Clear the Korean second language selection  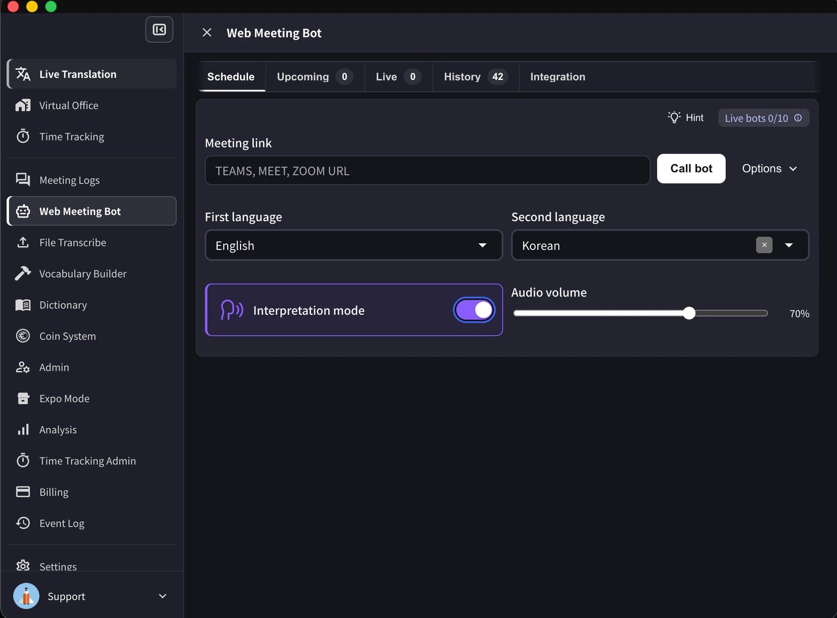coord(764,245)
